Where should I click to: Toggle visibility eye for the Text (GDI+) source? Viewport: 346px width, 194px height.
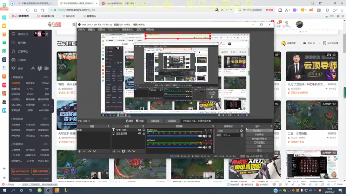click(x=139, y=130)
